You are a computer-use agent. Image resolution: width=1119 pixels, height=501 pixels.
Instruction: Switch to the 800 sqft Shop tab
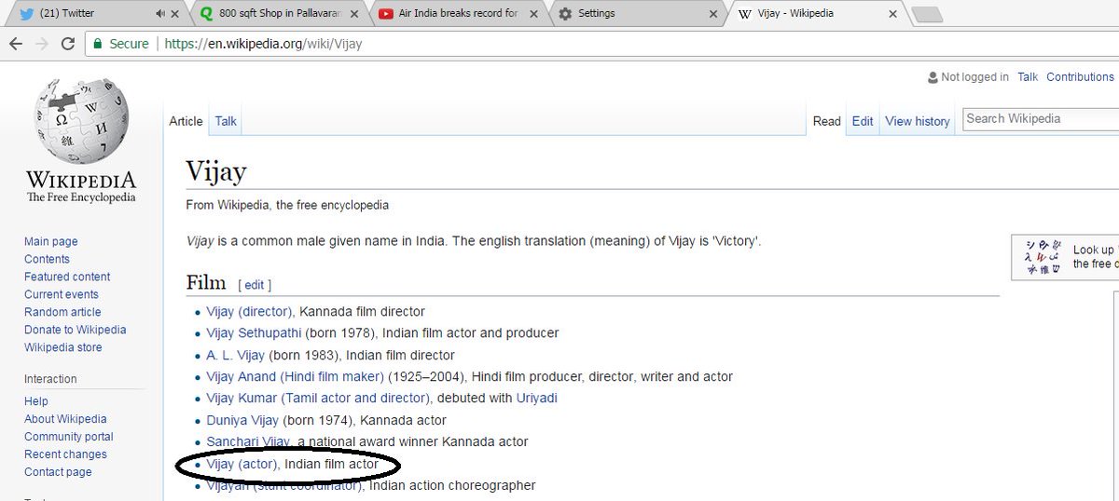tap(281, 14)
